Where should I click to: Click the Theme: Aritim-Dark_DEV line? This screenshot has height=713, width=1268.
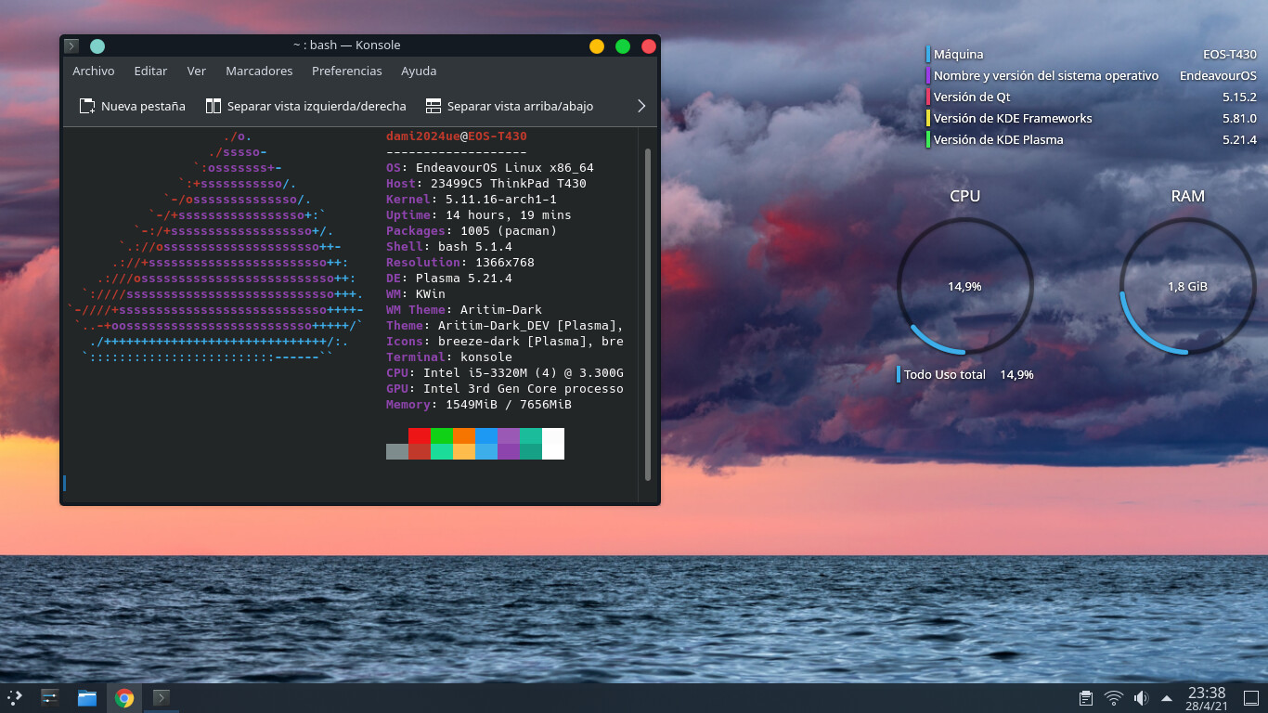505,326
